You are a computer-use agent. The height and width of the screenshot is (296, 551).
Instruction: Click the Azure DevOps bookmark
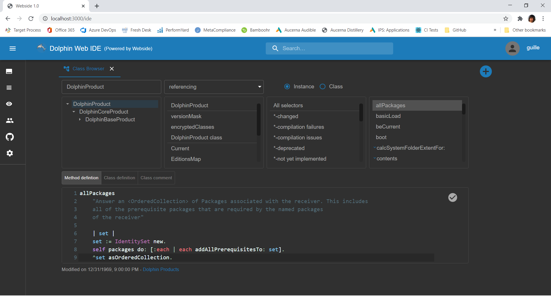[98, 30]
